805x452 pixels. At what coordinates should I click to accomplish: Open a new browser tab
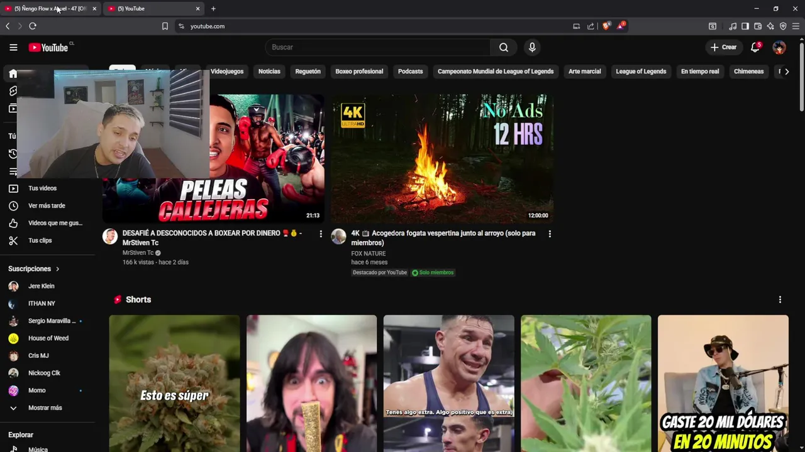tap(213, 8)
